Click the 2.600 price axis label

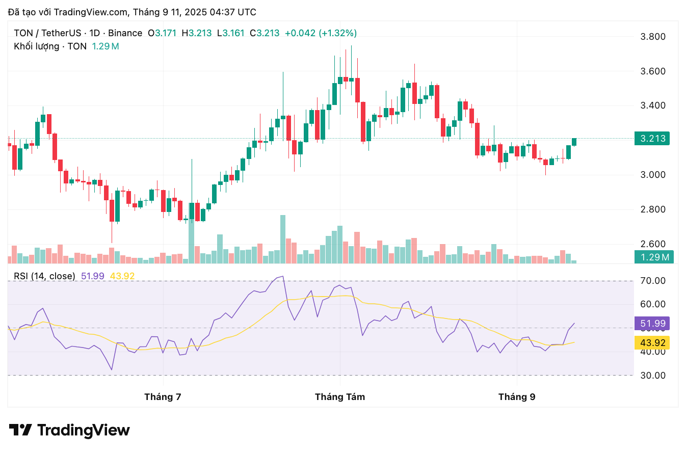pos(653,244)
